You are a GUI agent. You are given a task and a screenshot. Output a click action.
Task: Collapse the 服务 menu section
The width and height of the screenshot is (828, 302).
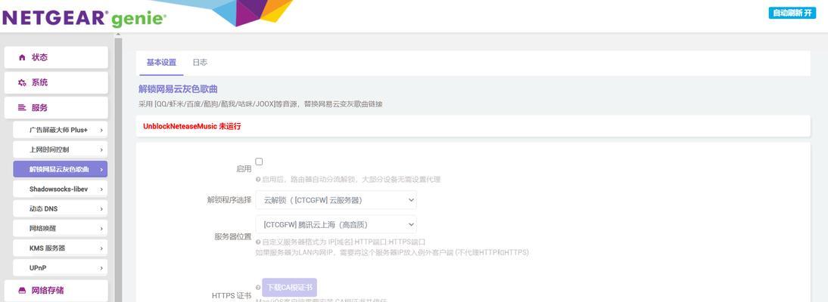pyautogui.click(x=56, y=107)
